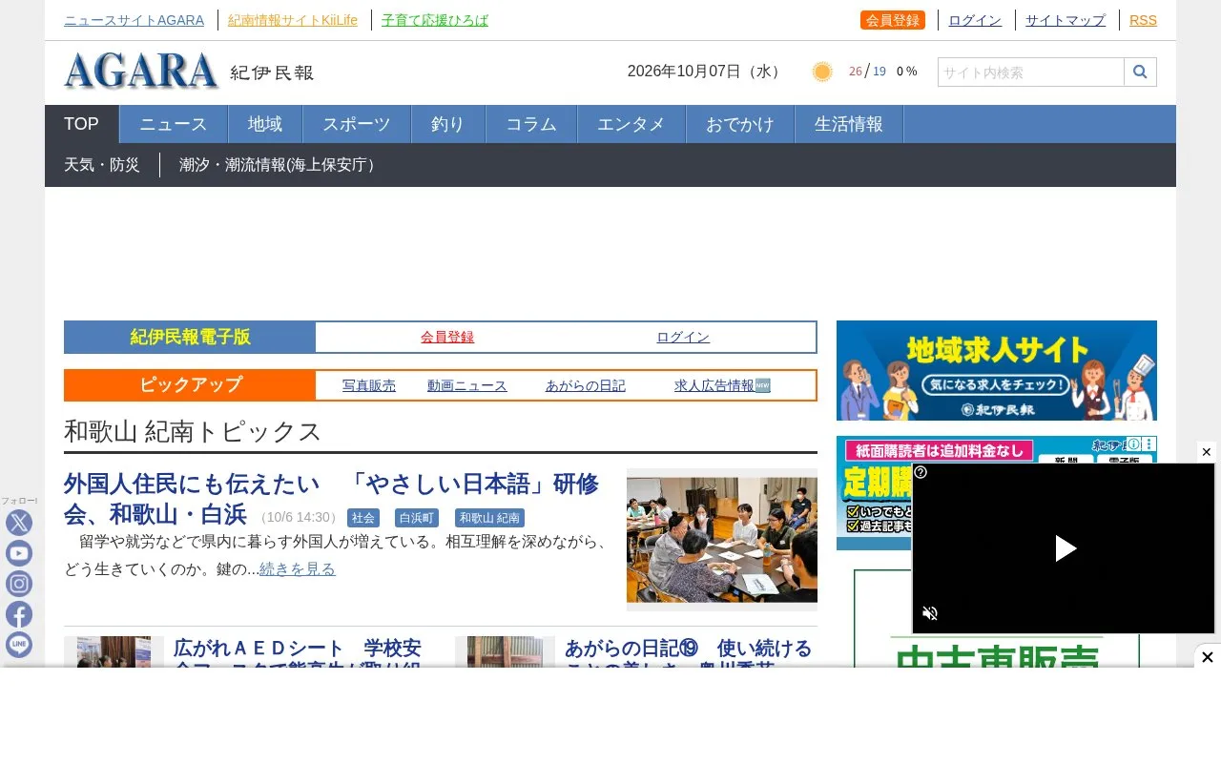Close the bottom banner ad
Screen dimensions: 1221x763
click(x=1207, y=657)
